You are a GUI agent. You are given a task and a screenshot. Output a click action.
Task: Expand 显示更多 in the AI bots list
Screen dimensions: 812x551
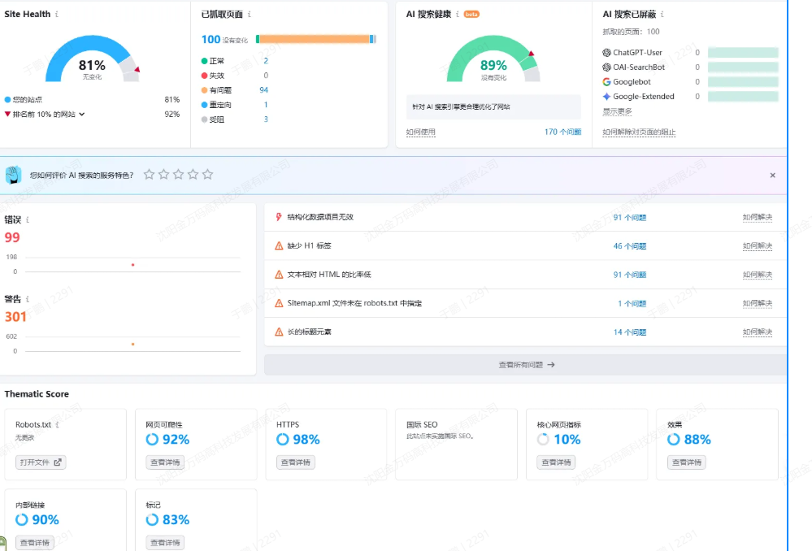tap(617, 111)
